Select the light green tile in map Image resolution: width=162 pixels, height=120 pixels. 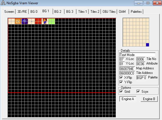(52, 21)
